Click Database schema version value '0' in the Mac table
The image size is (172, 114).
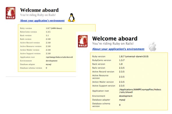pyautogui.click(x=120, y=105)
